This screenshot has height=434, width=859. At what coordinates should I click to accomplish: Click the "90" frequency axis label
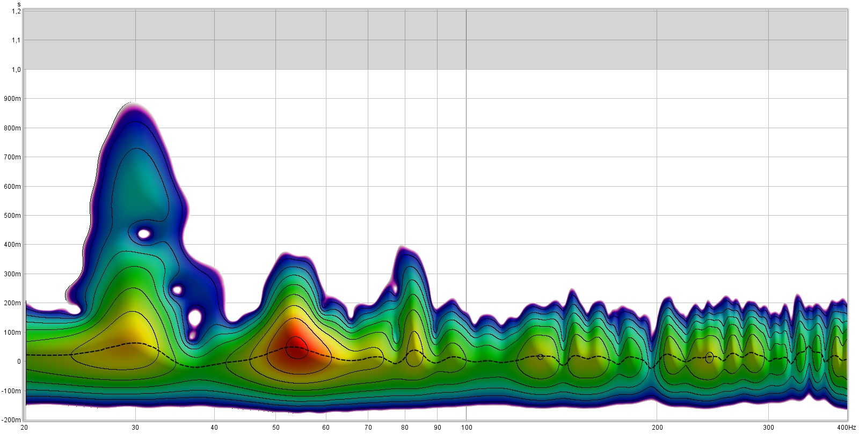[437, 428]
